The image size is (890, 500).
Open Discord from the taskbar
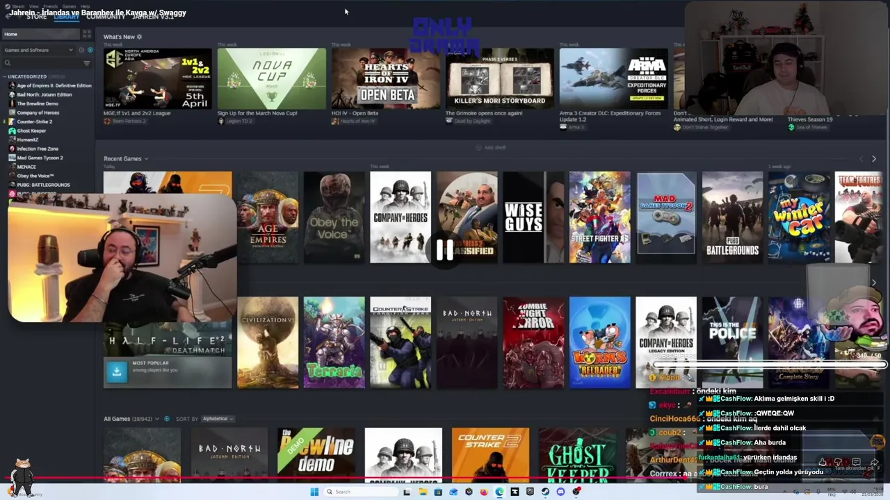(560, 492)
